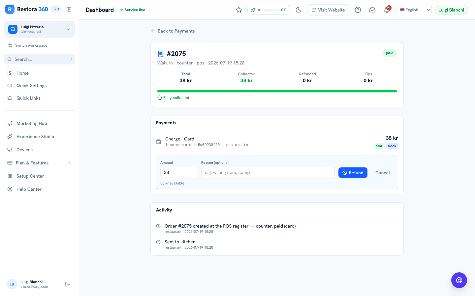
Task: Focus the sidebar Search field
Action: coord(39,59)
